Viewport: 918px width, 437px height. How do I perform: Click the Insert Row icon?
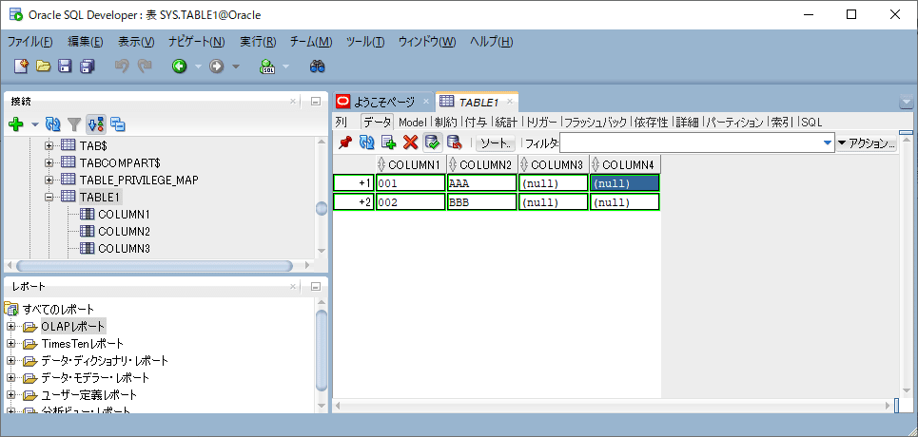click(x=389, y=142)
